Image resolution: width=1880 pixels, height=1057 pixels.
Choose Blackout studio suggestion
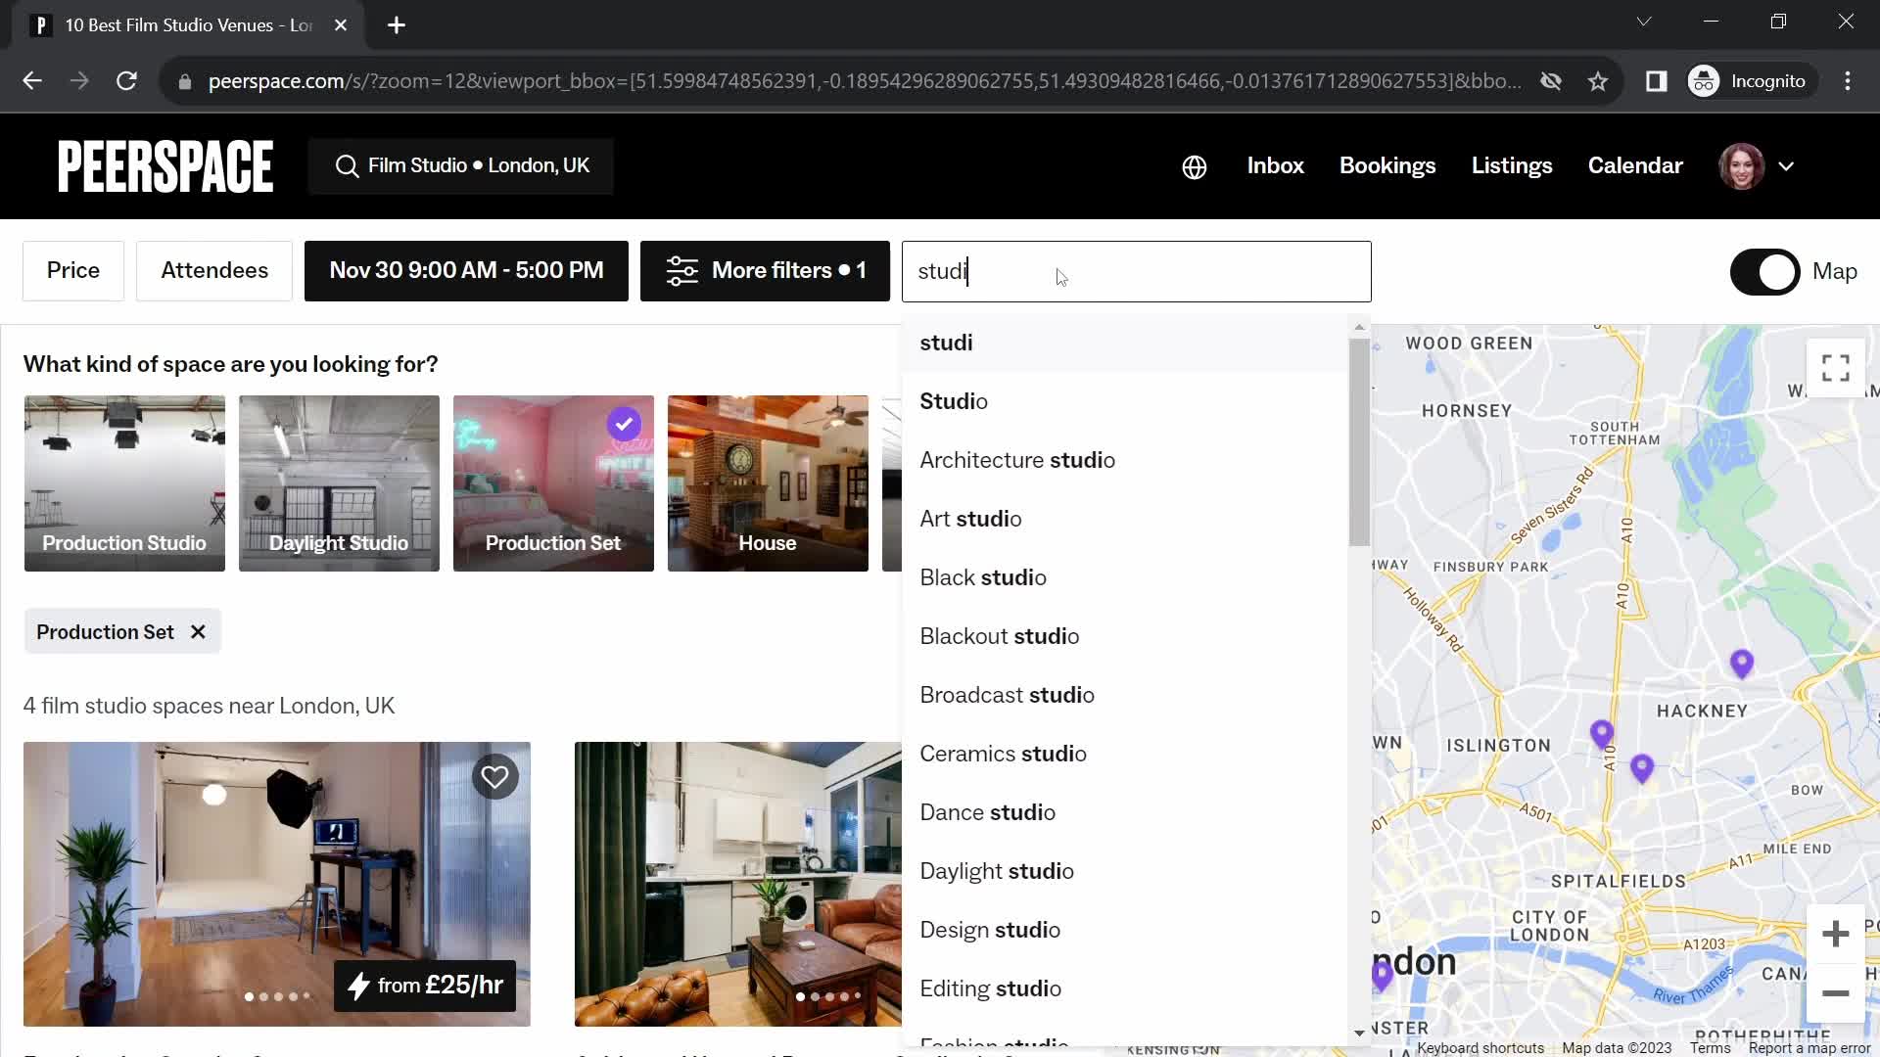(1124, 636)
